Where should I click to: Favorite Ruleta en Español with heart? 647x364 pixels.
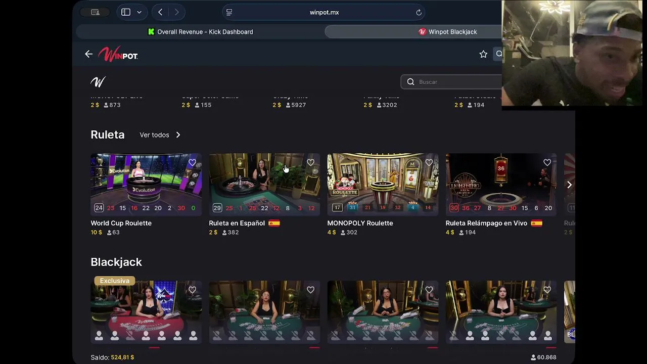pyautogui.click(x=310, y=163)
